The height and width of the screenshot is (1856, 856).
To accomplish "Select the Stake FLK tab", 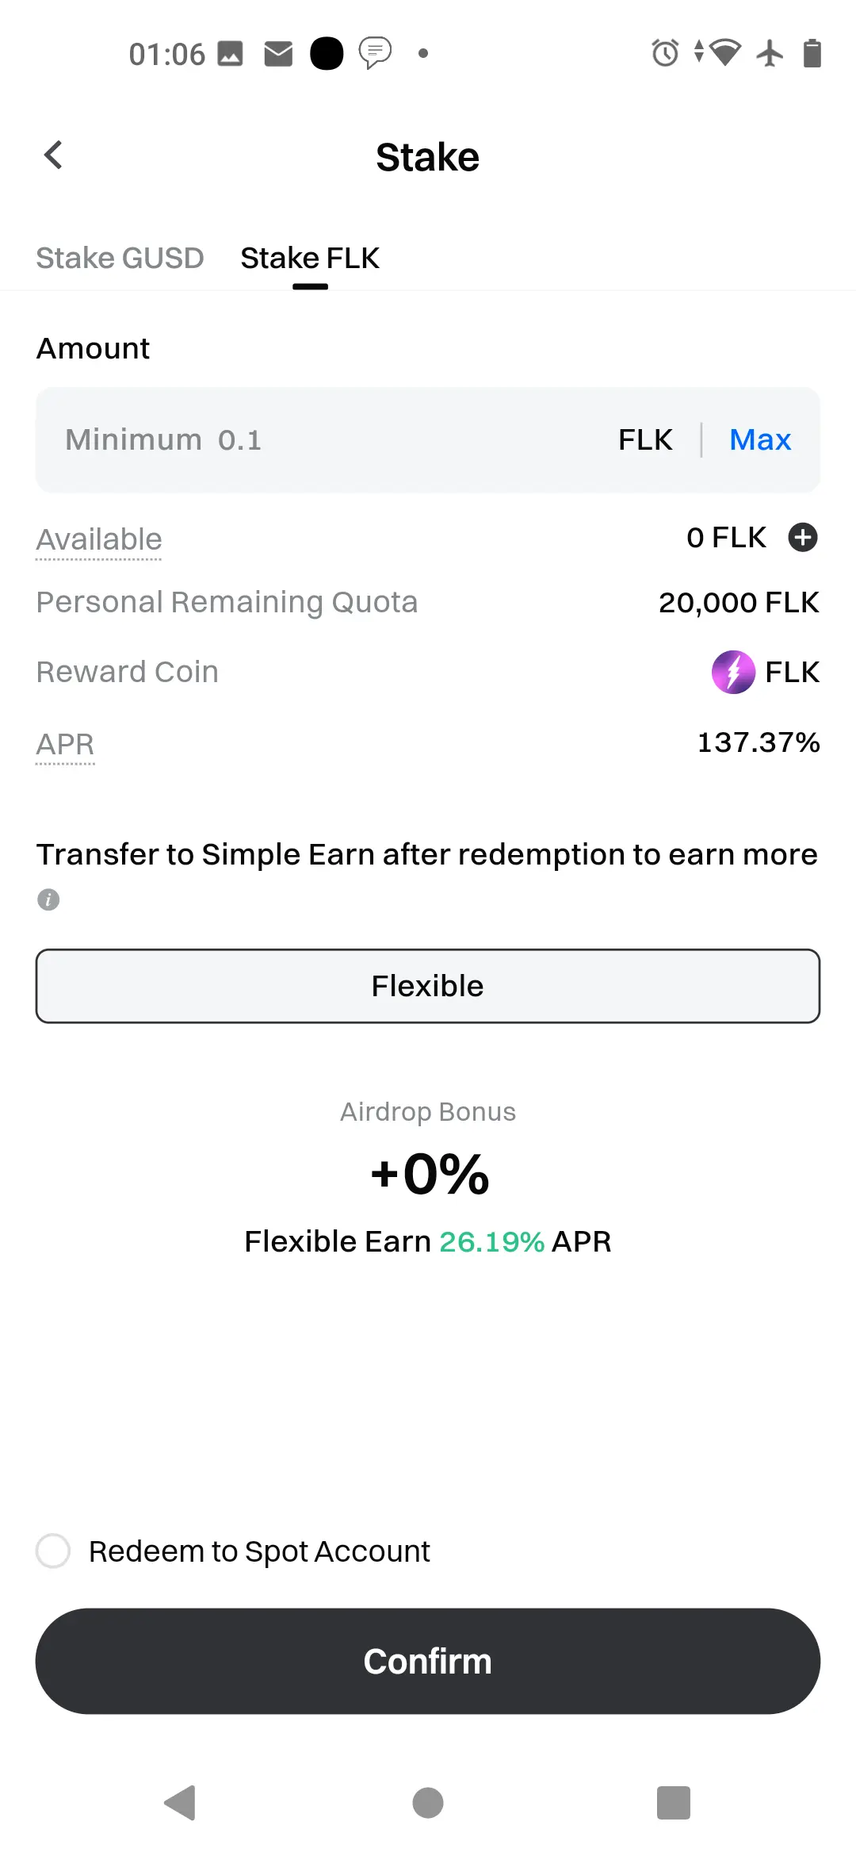I will tap(310, 258).
